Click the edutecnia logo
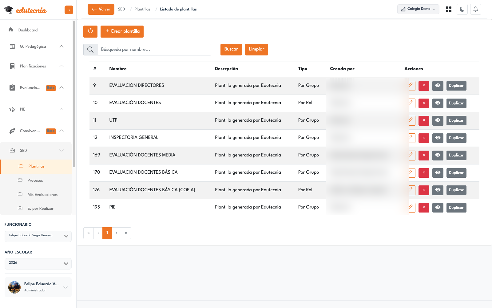The width and height of the screenshot is (492, 308). pos(25,10)
